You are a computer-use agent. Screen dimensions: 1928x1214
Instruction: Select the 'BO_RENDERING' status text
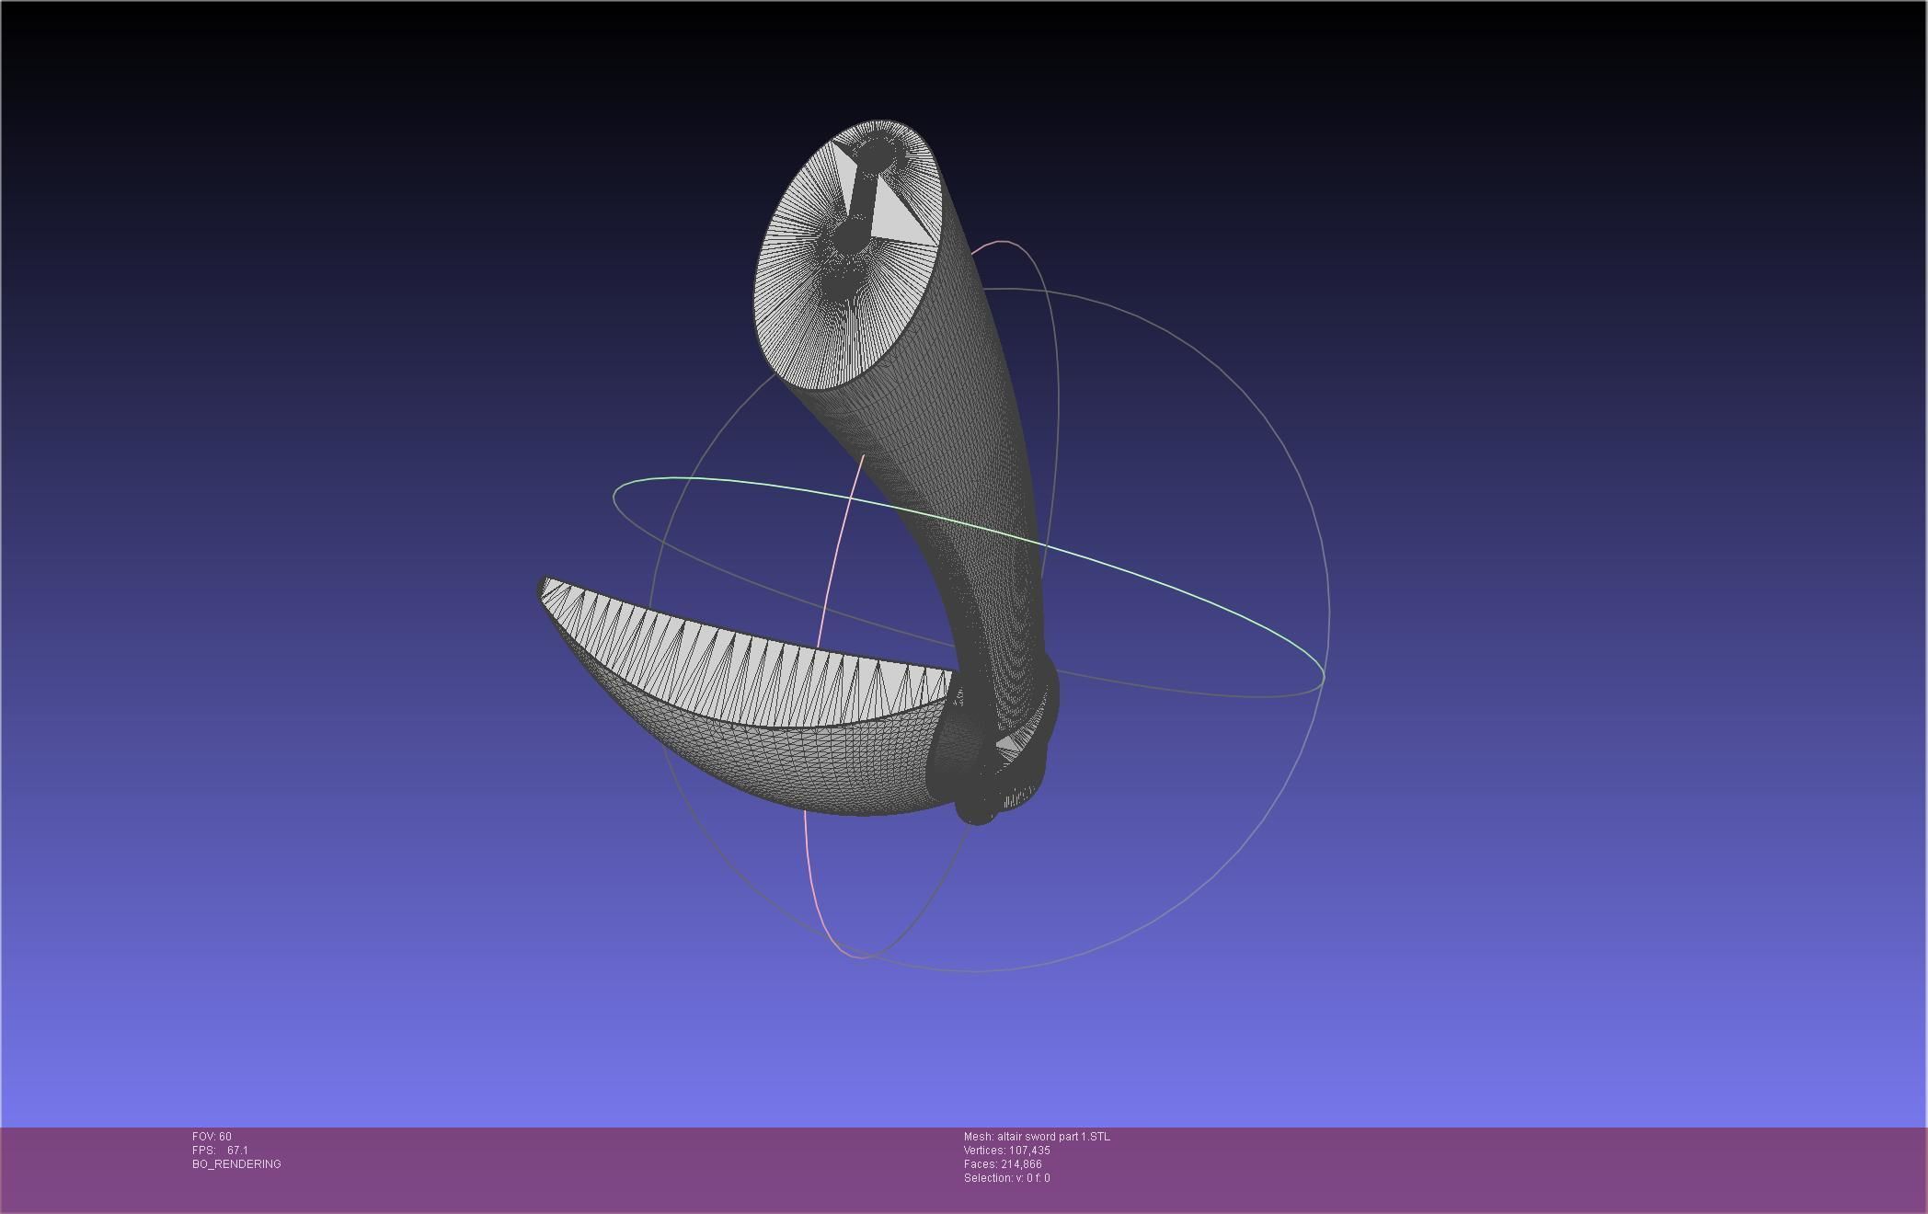(236, 1164)
